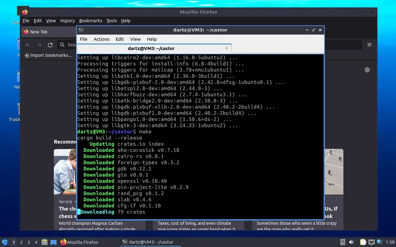The height and width of the screenshot is (247, 396).
Task: Open the terminal File menu
Action: pos(84,39)
